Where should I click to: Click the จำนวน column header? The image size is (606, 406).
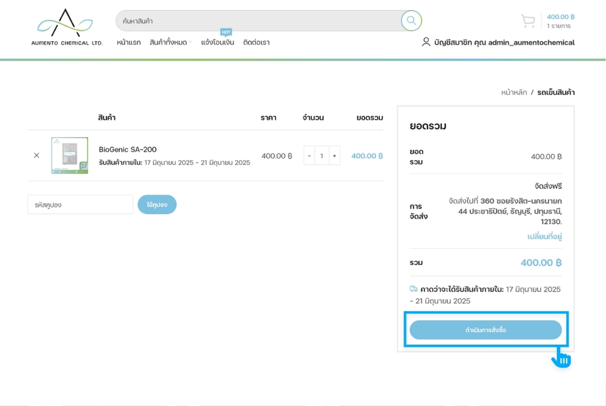pos(313,118)
